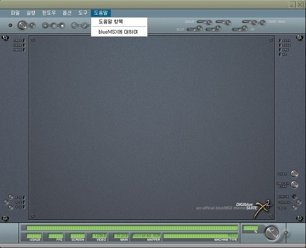Turn the large knob in top-left toolbar
This screenshot has height=248, width=306.
pos(22,25)
